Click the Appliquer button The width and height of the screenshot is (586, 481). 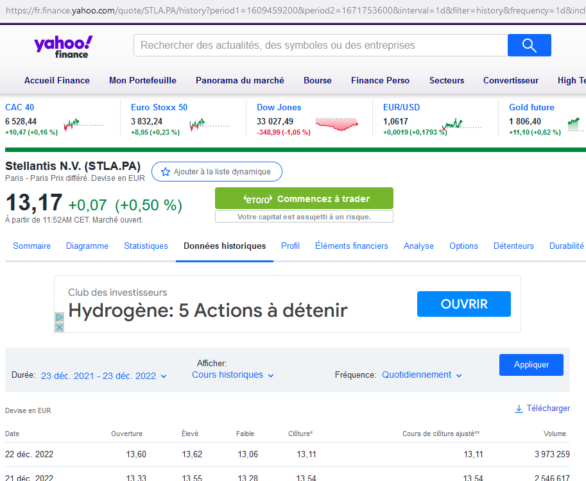point(531,365)
